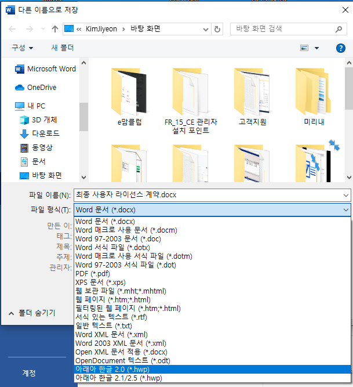Select the 고객지원 folder
The width and height of the screenshot is (353, 387).
click(x=252, y=97)
